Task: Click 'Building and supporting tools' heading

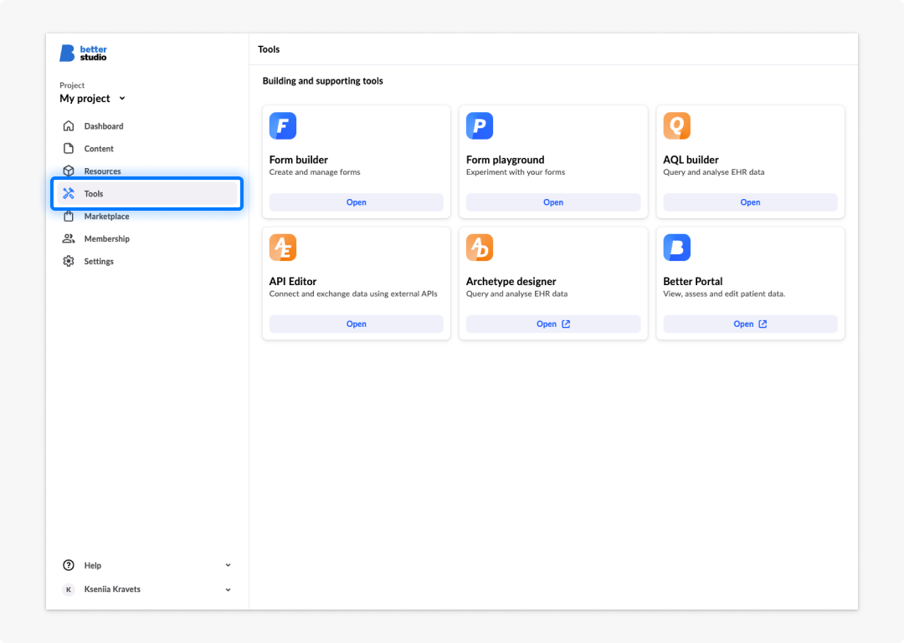Action: click(323, 80)
